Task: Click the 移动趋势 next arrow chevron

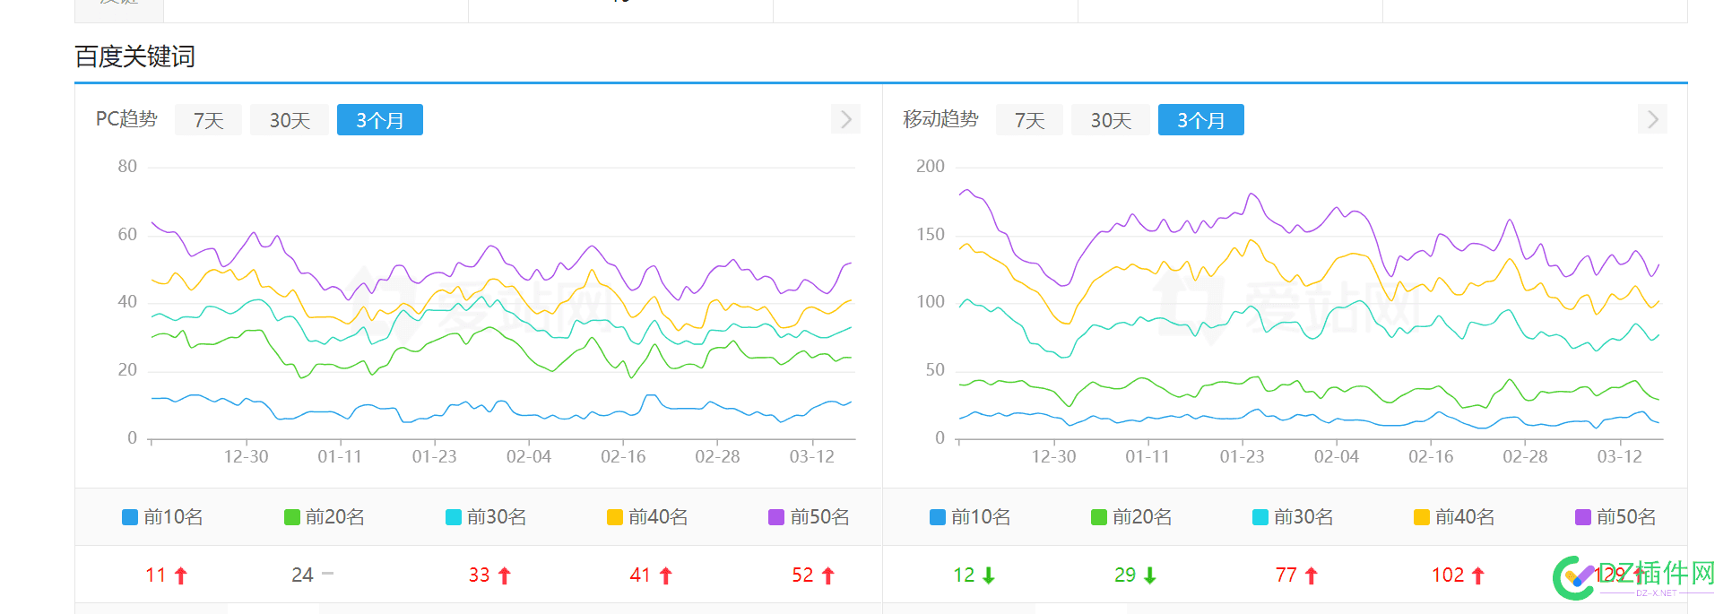Action: (x=1652, y=119)
